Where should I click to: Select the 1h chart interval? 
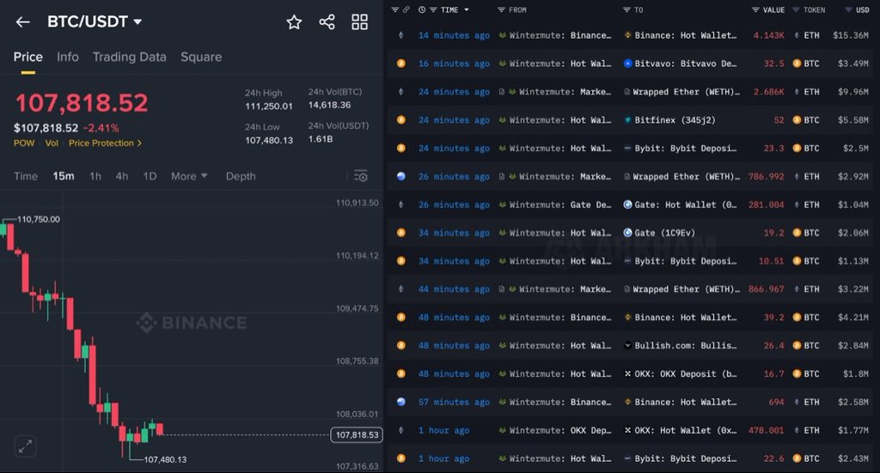(x=95, y=176)
